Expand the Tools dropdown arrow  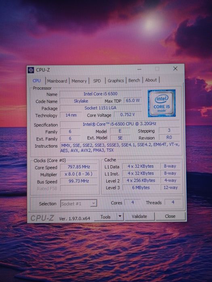pyautogui.click(x=120, y=217)
